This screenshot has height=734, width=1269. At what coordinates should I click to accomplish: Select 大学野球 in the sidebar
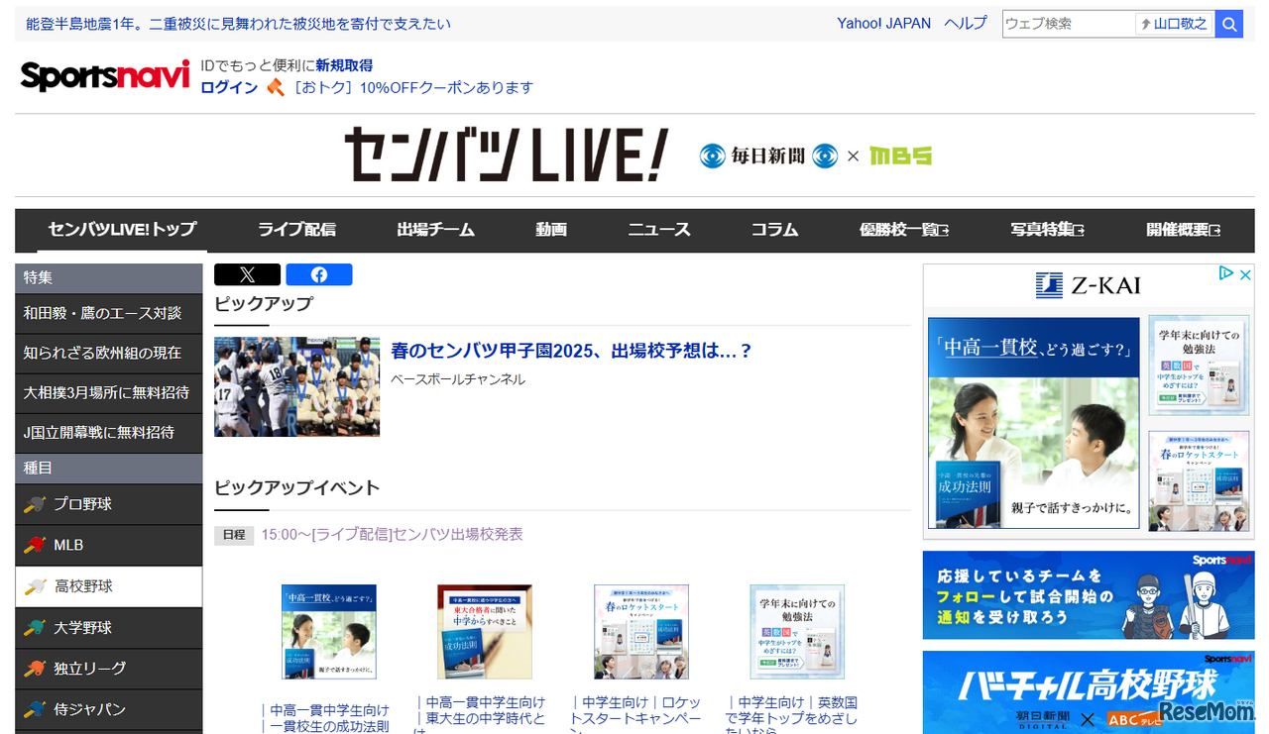(x=109, y=628)
